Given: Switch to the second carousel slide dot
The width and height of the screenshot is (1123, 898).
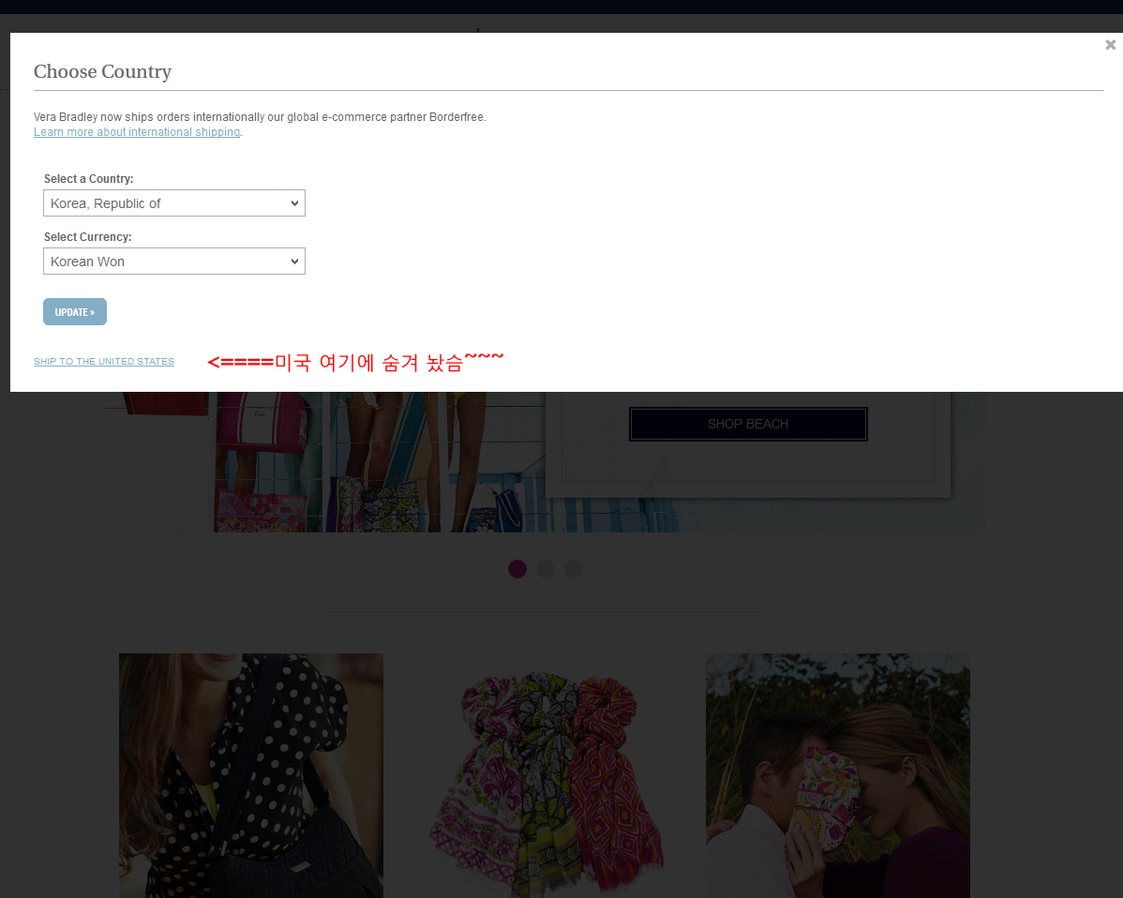Looking at the screenshot, I should [x=546, y=569].
